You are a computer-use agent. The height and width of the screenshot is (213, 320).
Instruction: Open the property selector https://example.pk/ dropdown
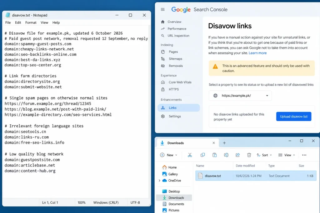click(x=240, y=96)
